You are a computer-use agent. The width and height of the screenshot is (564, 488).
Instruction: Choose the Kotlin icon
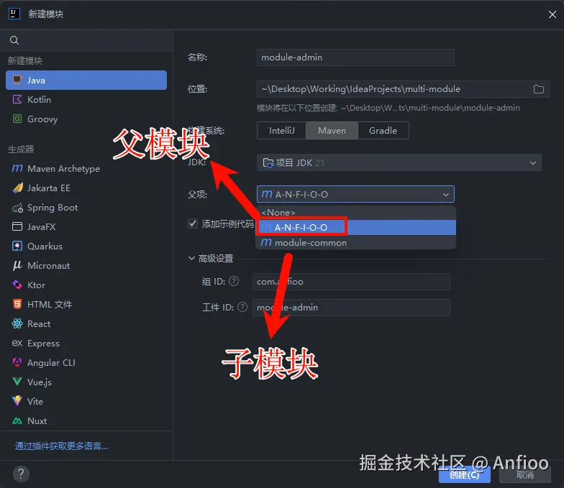pyautogui.click(x=17, y=99)
